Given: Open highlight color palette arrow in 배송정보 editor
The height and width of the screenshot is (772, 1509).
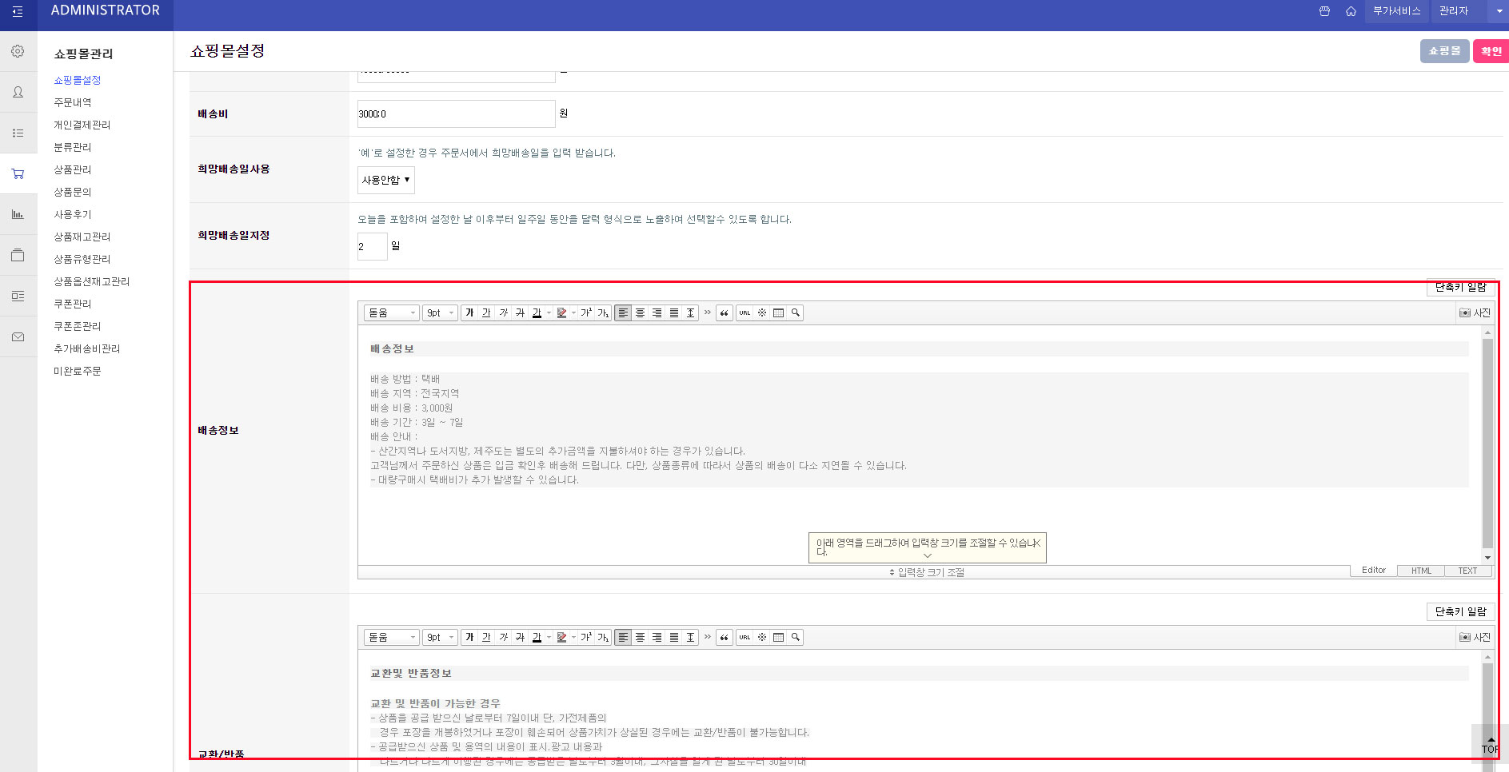Looking at the screenshot, I should coord(573,312).
